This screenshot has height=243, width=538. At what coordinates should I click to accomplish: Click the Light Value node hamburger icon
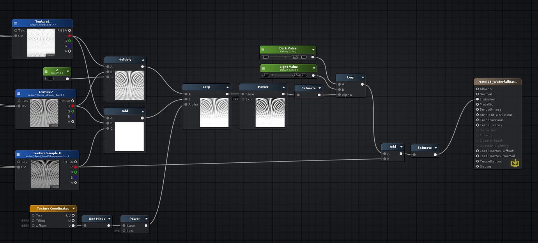coord(264,68)
